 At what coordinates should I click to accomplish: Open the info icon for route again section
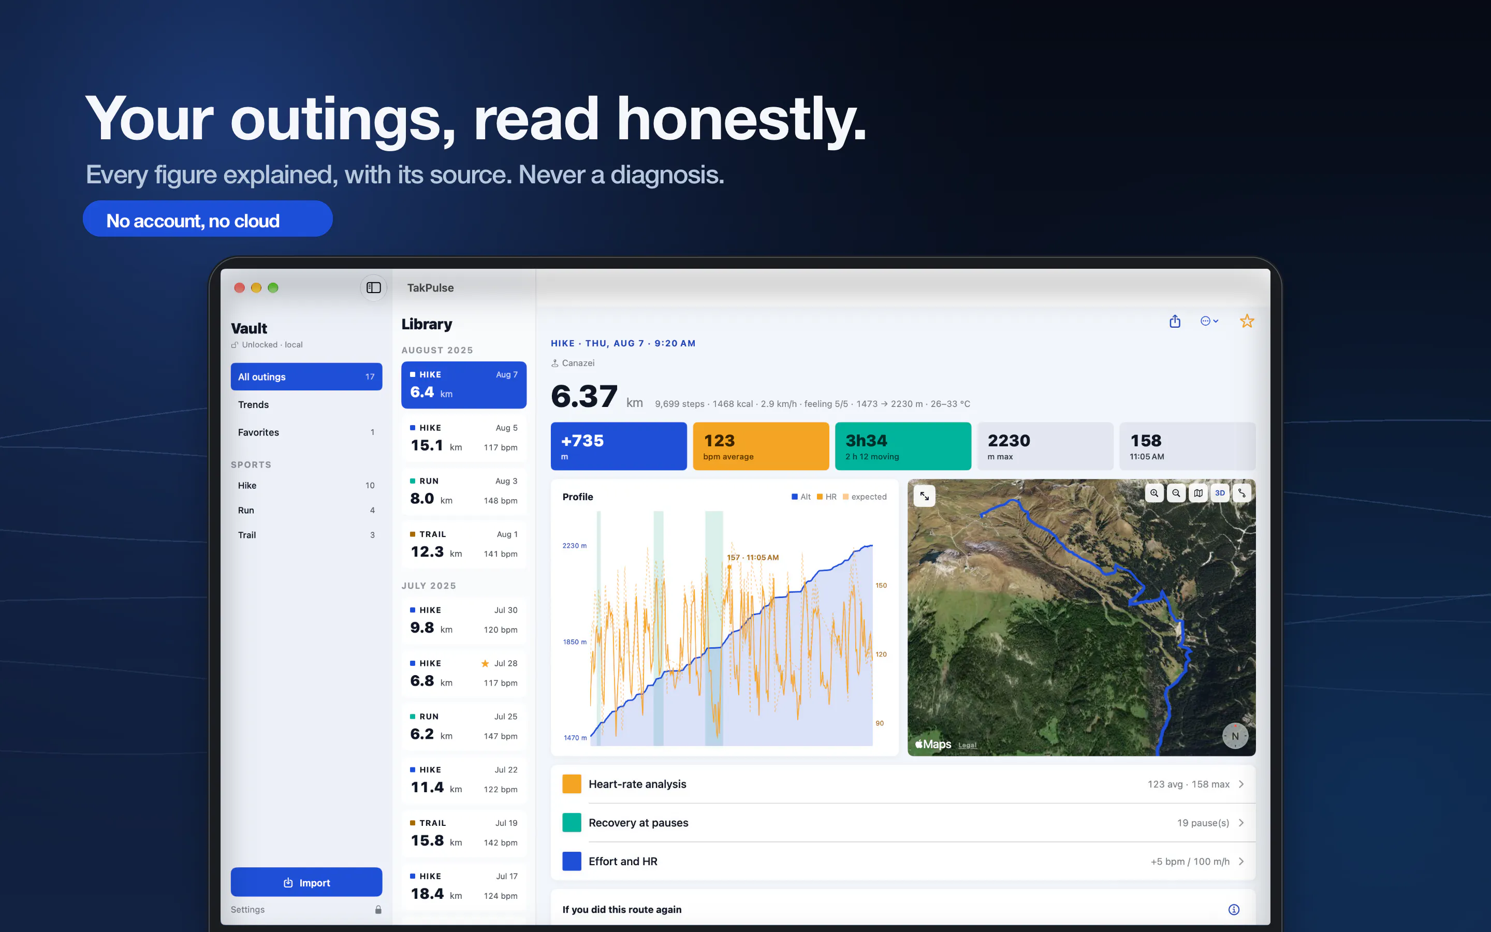pos(1234,909)
